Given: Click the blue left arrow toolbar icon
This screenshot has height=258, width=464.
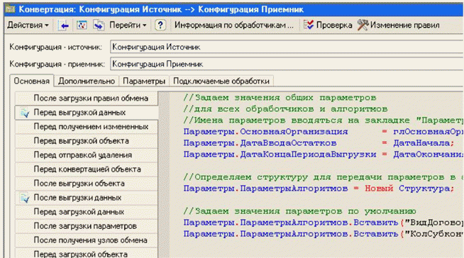Looking at the screenshot, I should pos(64,26).
